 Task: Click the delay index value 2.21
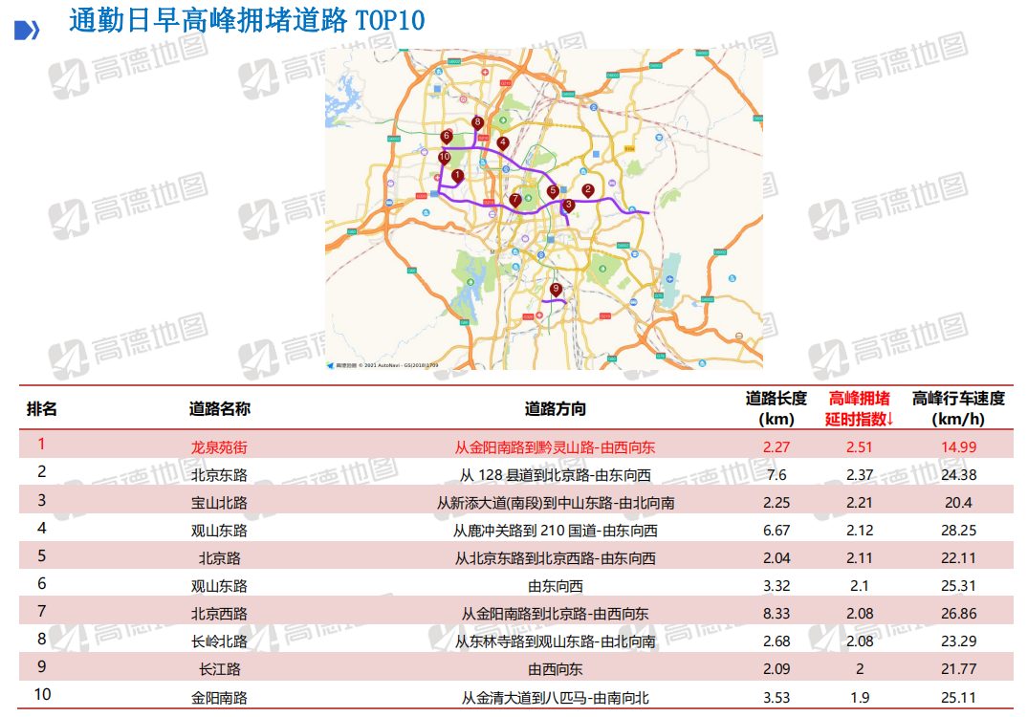tap(859, 502)
